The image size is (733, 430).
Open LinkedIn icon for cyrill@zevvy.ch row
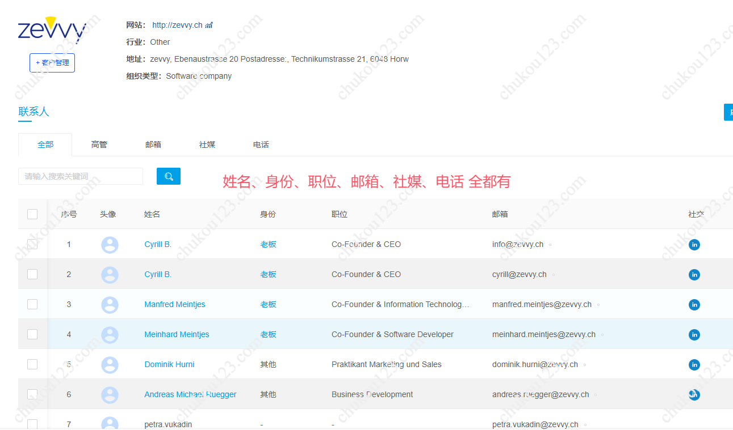[694, 275]
